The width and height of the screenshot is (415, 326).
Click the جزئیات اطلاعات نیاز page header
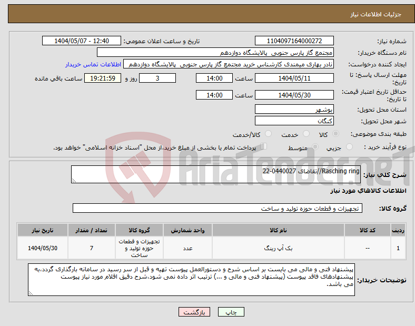[x=376, y=14]
